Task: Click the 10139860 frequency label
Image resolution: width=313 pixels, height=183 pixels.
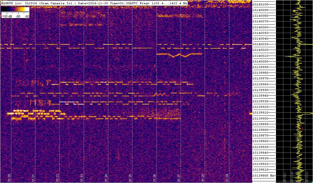Action: pos(260,141)
